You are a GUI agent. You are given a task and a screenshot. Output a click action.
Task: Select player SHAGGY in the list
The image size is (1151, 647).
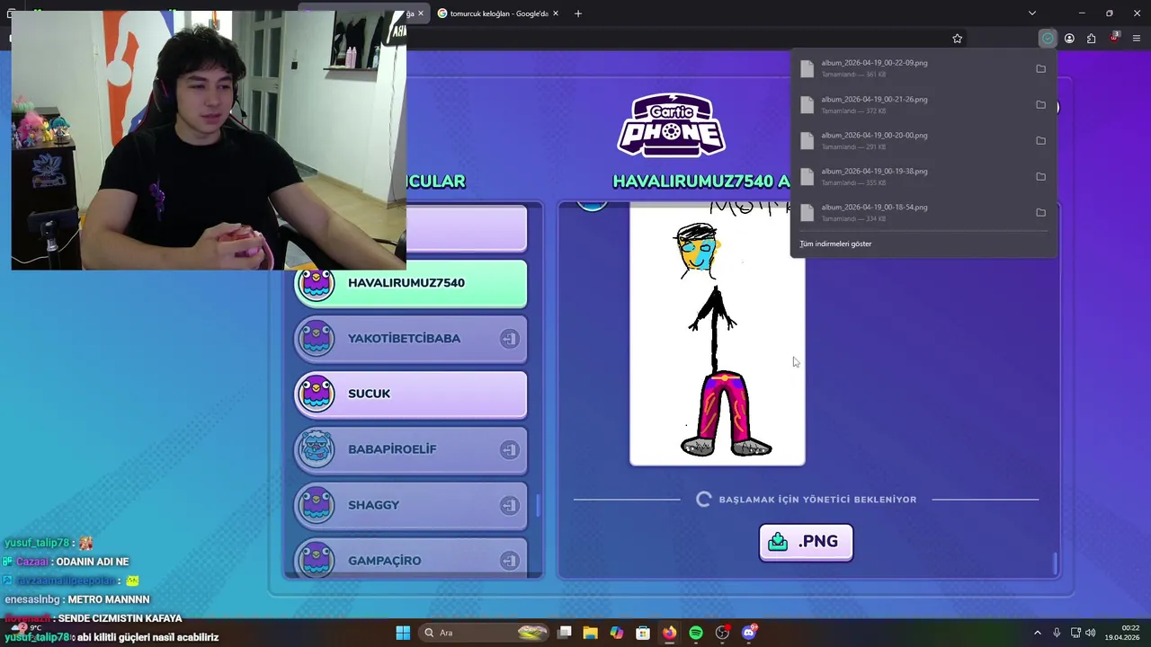point(411,506)
